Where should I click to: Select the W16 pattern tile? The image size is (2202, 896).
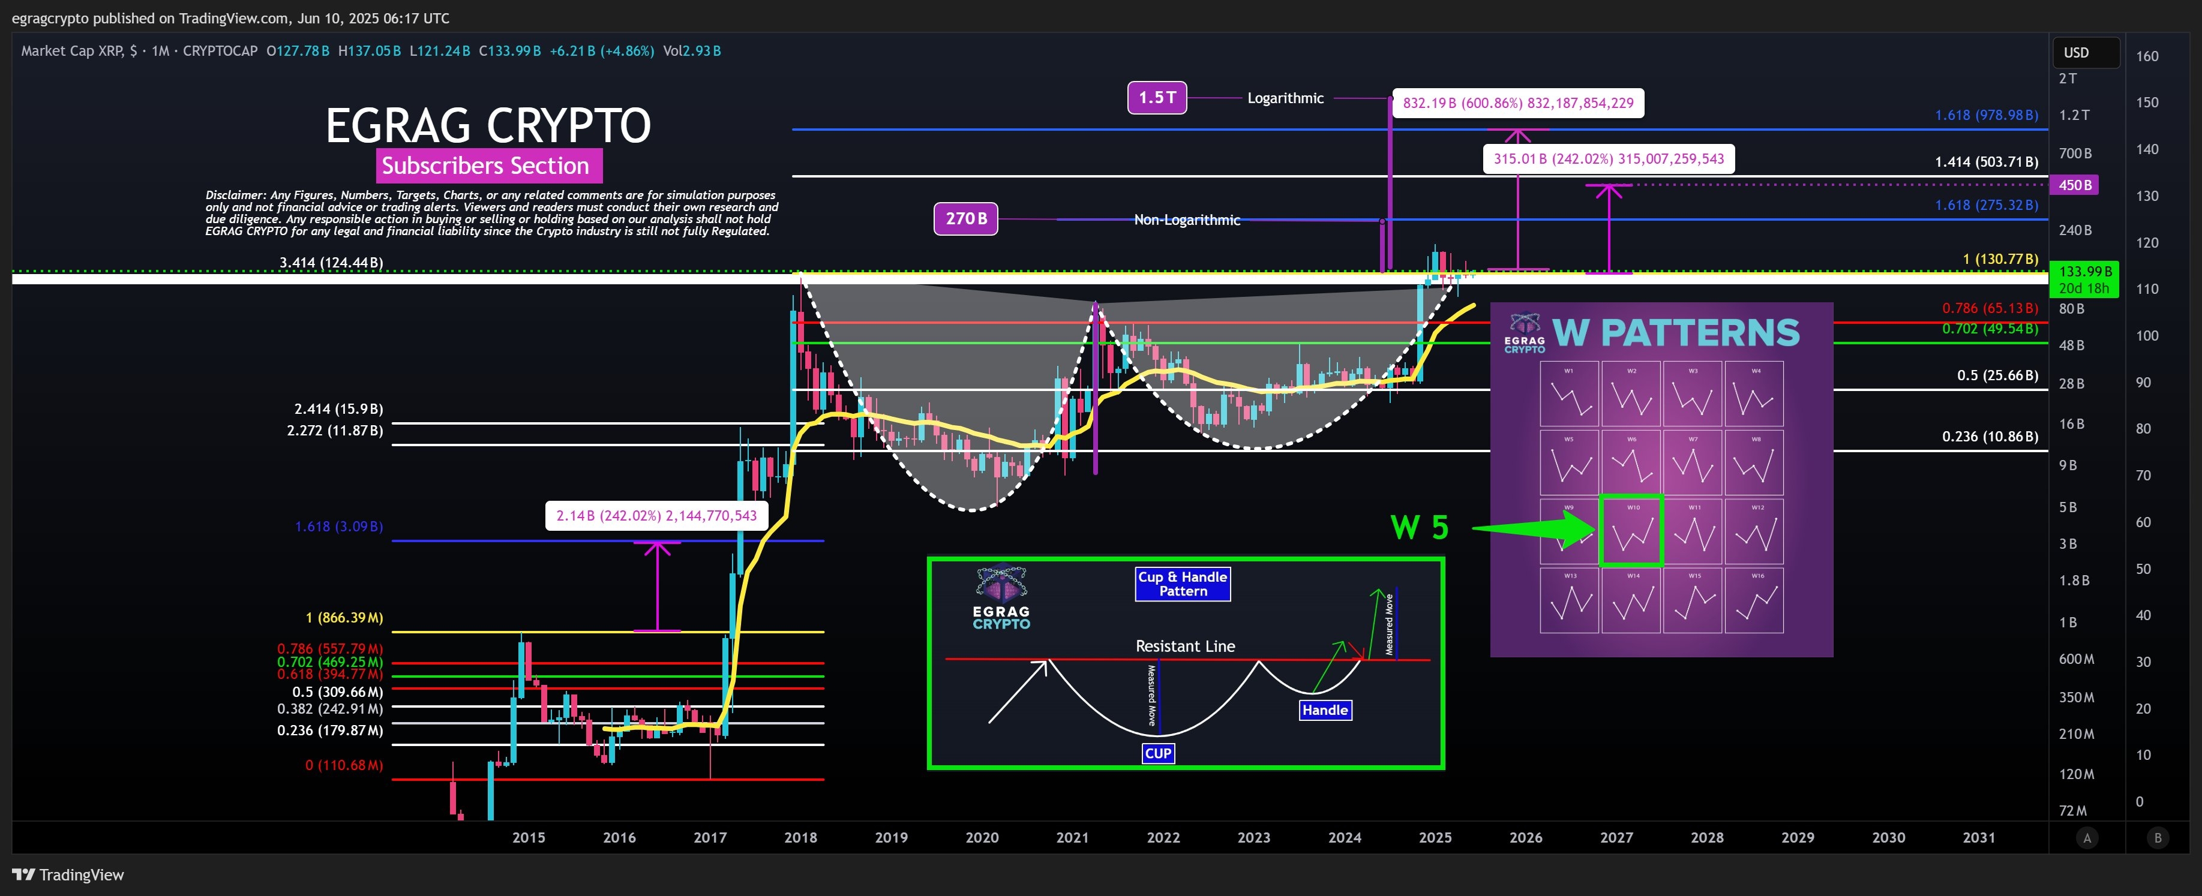(x=1754, y=600)
